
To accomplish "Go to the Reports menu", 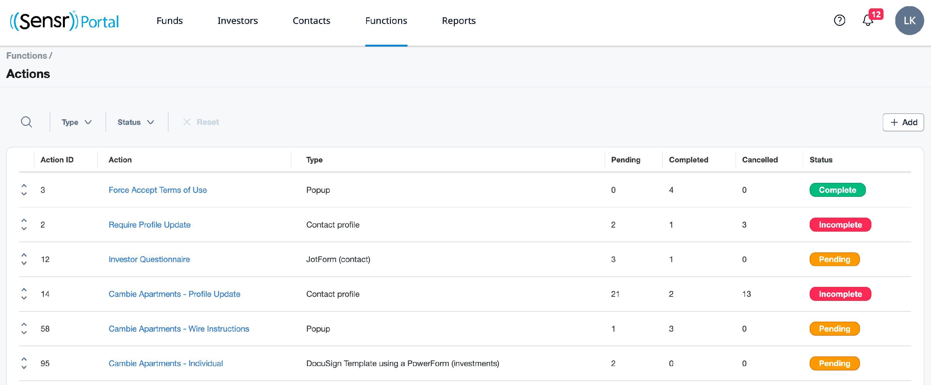I will (x=458, y=20).
